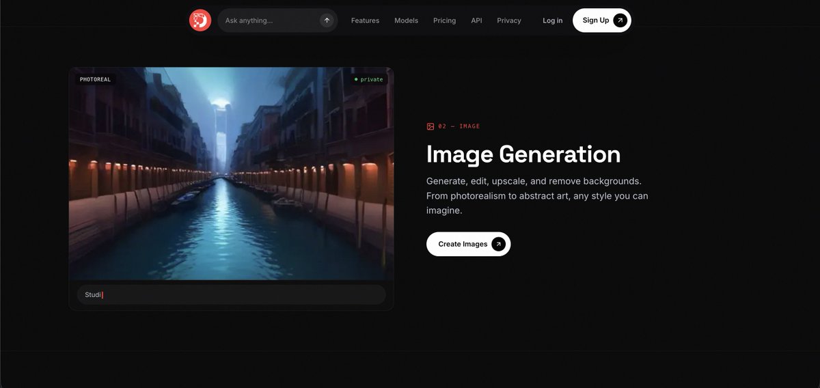Image resolution: width=820 pixels, height=388 pixels.
Task: Click the generated canal image preview
Action: 231,174
